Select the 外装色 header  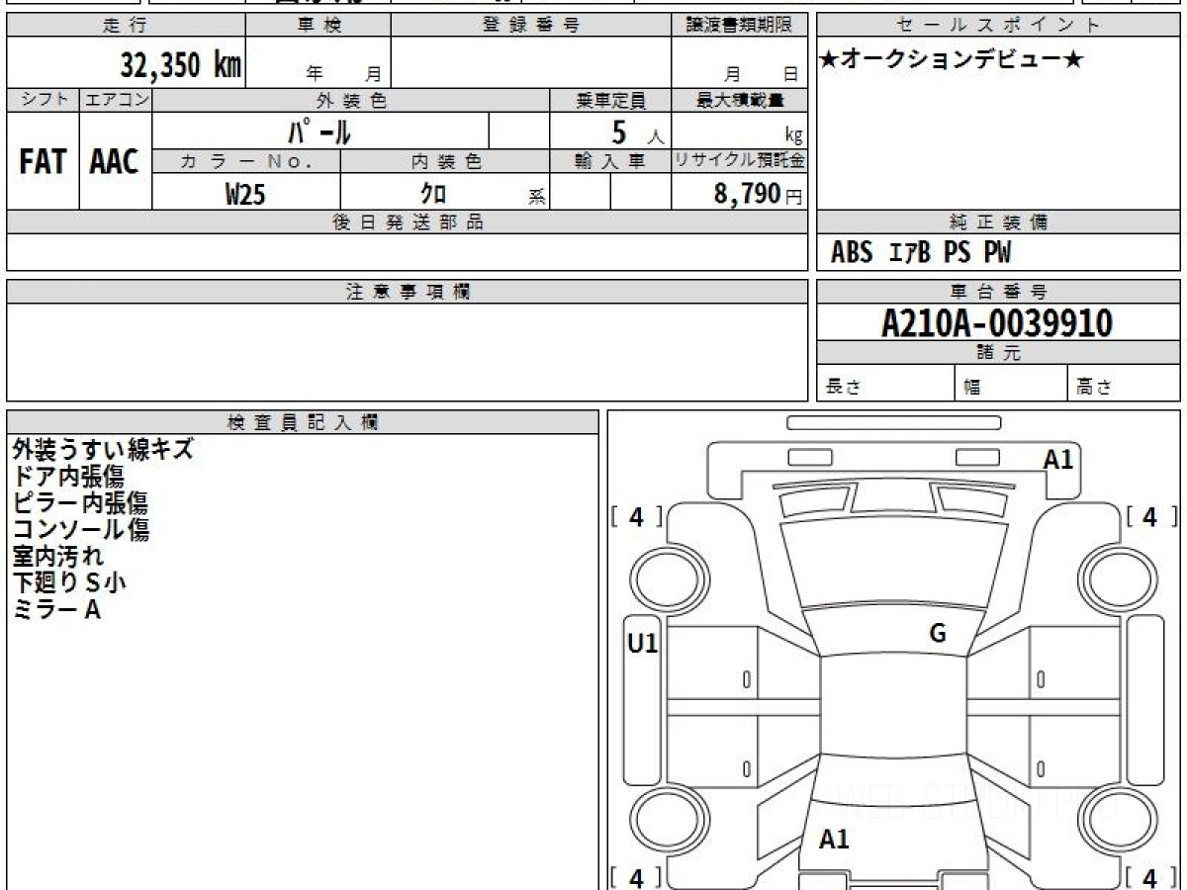click(x=351, y=100)
